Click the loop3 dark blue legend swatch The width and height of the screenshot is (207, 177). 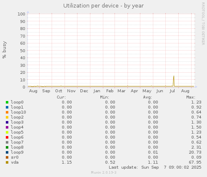[x=7, y=122]
